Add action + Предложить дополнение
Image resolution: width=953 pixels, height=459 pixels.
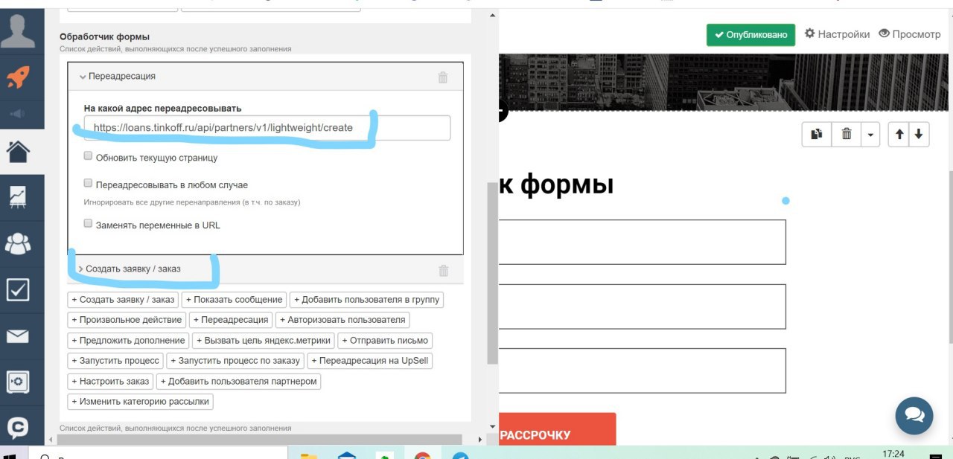(x=128, y=341)
